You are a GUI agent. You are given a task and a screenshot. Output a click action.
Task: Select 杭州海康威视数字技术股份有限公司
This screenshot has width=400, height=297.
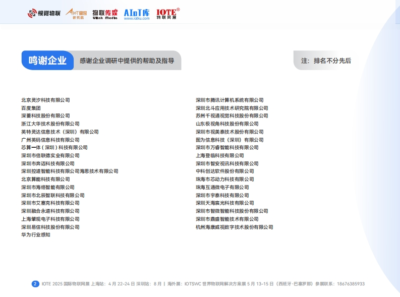pos(235,227)
